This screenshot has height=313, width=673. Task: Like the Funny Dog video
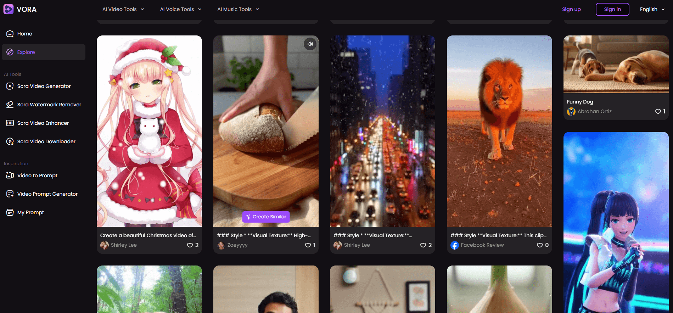(x=658, y=111)
